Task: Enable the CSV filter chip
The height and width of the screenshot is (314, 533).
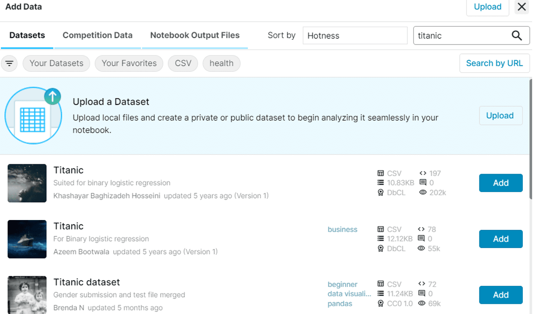Action: click(183, 64)
